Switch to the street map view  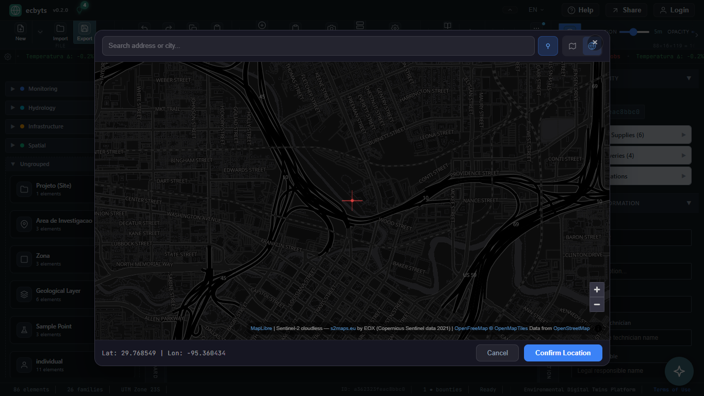pyautogui.click(x=572, y=46)
